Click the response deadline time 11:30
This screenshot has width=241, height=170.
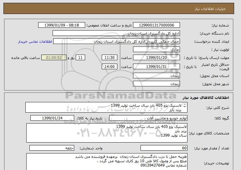[110, 58]
